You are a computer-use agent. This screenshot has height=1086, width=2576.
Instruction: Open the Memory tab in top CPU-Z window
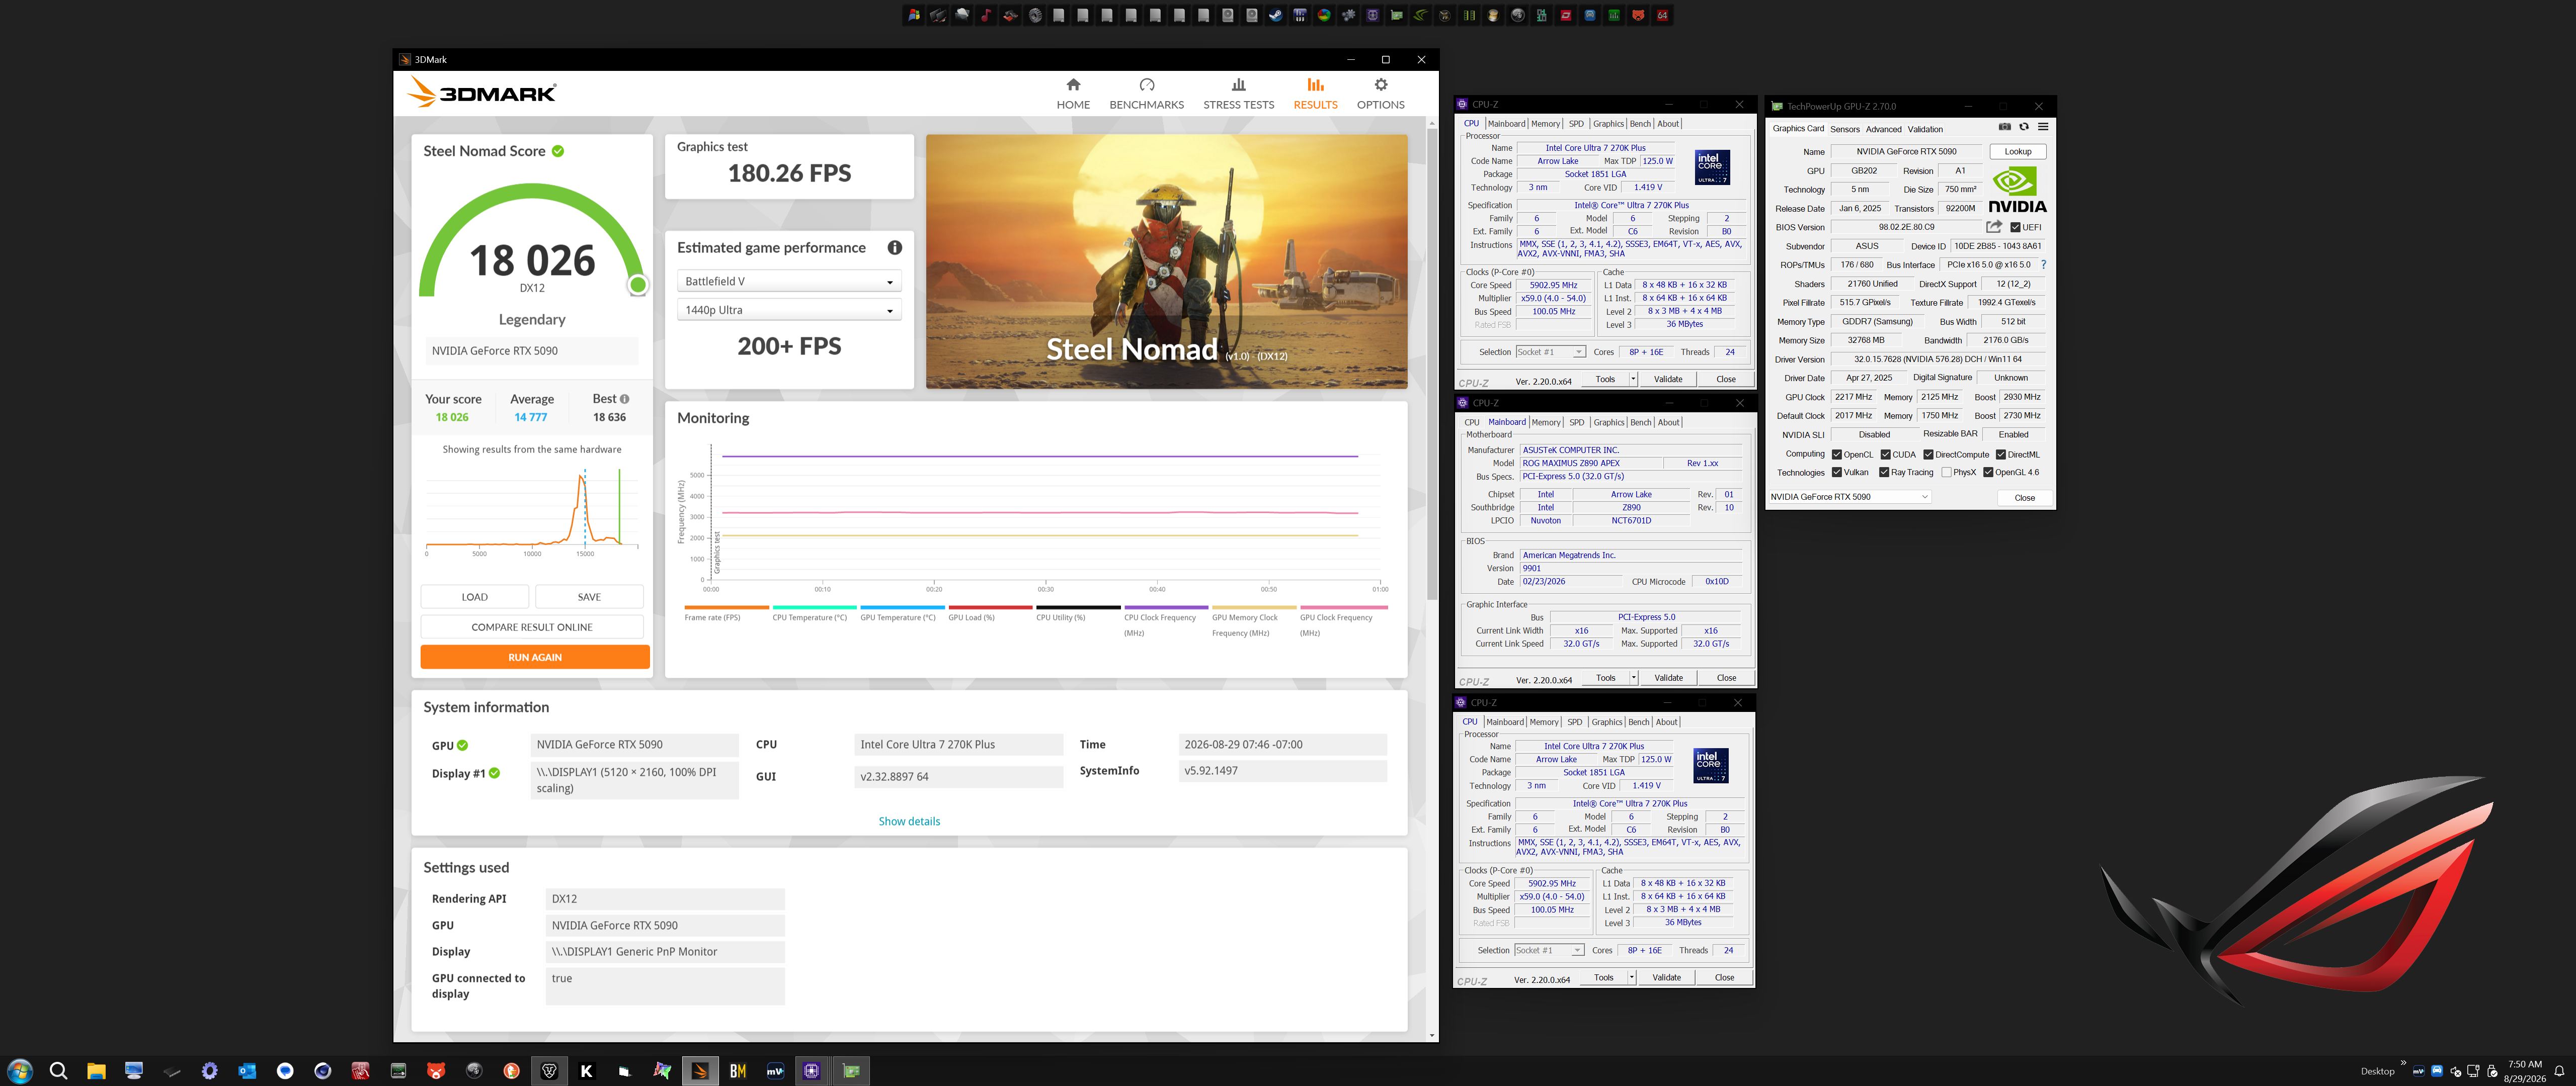point(1545,124)
